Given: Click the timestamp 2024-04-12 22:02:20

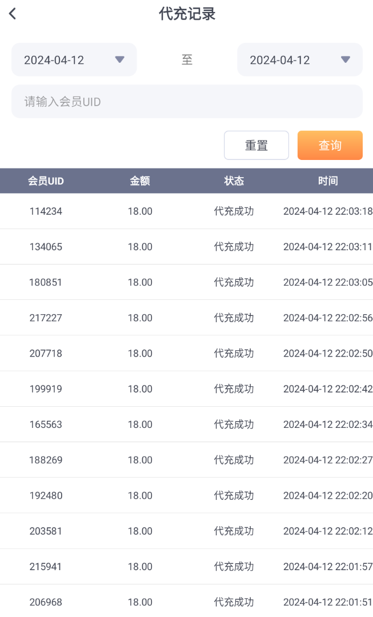Looking at the screenshot, I should pos(328,496).
